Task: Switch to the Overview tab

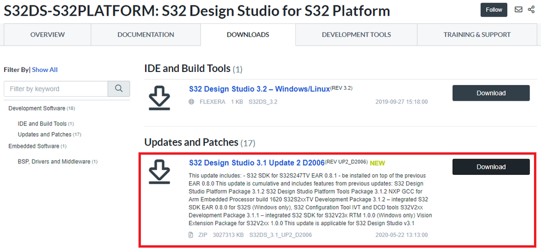Action: coord(47,35)
